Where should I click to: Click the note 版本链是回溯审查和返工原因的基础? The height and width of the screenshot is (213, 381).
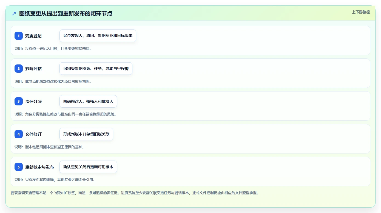coord(49,147)
